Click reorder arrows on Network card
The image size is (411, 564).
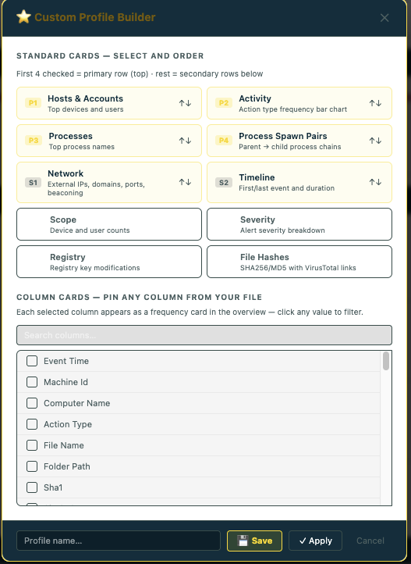(185, 182)
